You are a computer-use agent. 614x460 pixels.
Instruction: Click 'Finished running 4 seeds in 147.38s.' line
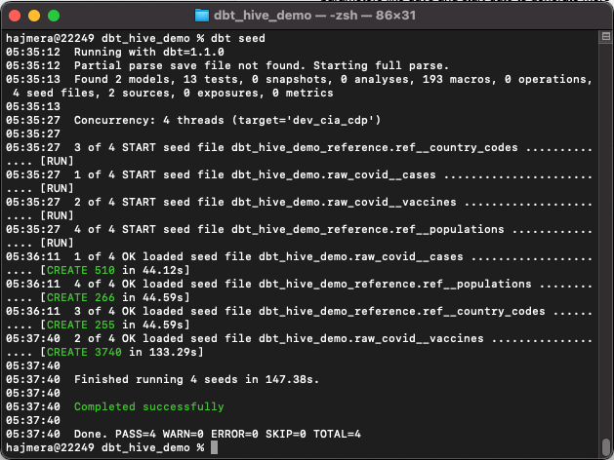click(x=196, y=379)
